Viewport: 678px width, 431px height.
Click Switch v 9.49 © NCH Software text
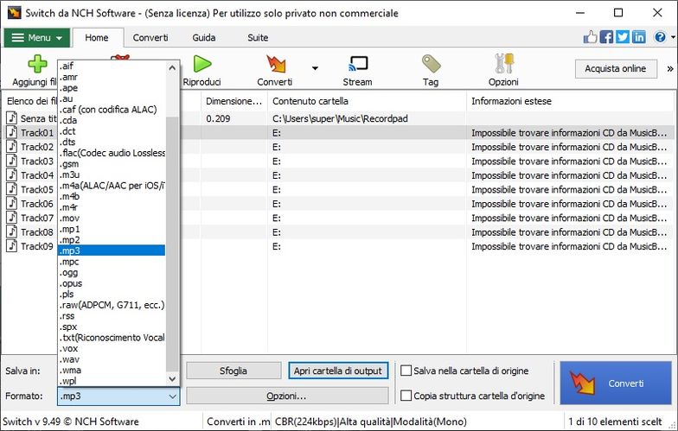(71, 421)
